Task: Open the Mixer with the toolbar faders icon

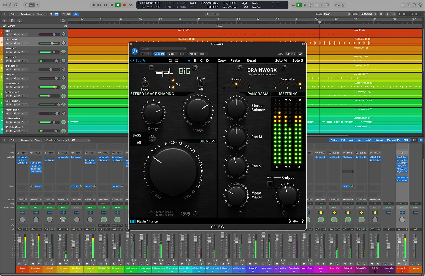Action: (x=32, y=5)
